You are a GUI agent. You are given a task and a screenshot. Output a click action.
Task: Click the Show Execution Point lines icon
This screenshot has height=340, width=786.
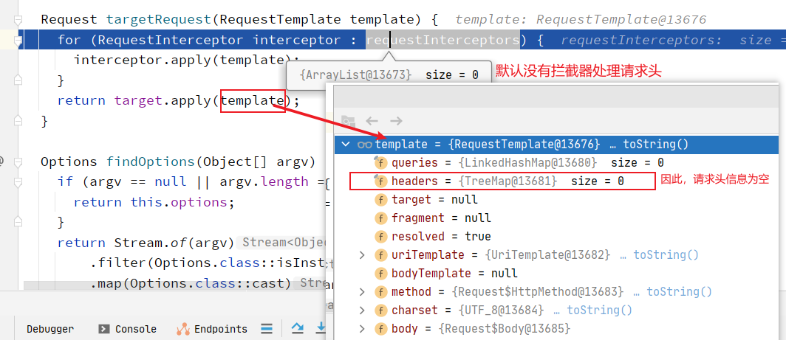pyautogui.click(x=267, y=329)
